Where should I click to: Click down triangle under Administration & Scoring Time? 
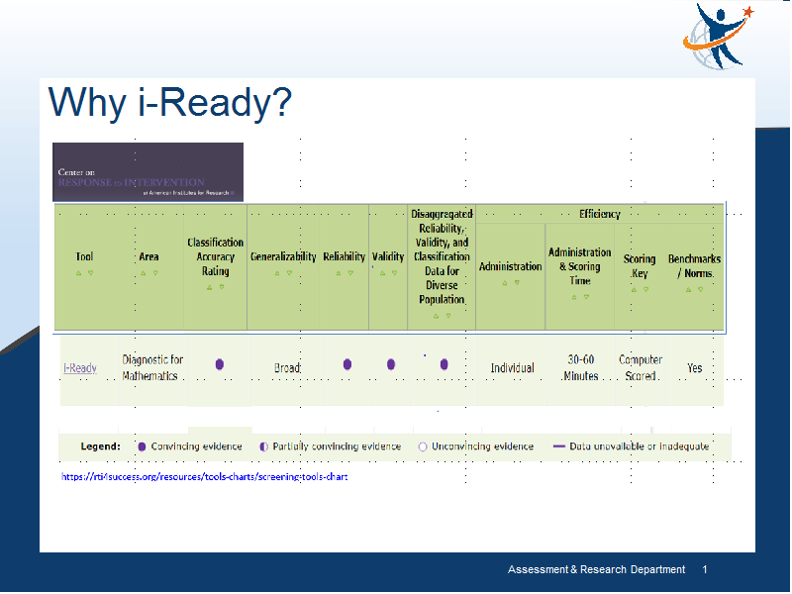586,298
